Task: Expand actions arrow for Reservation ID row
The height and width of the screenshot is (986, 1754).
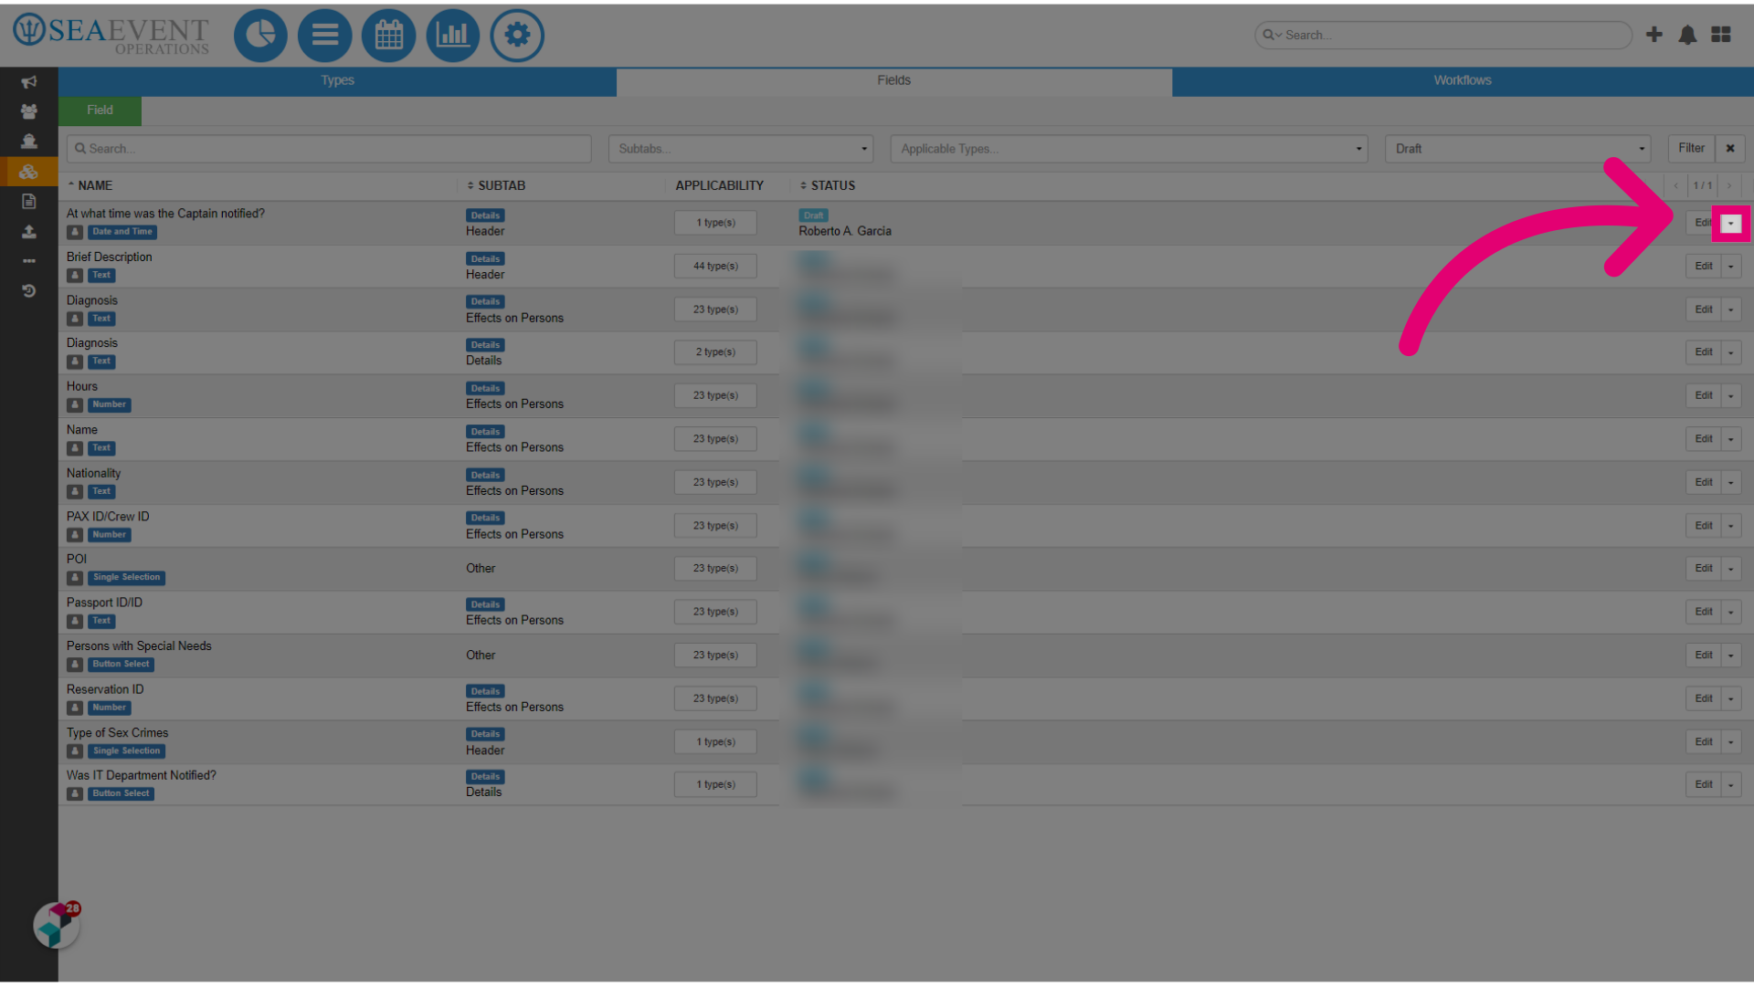Action: pos(1731,699)
